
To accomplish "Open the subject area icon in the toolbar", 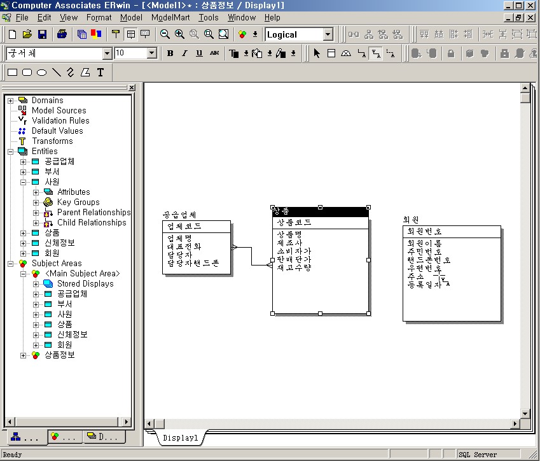I will [x=242, y=34].
